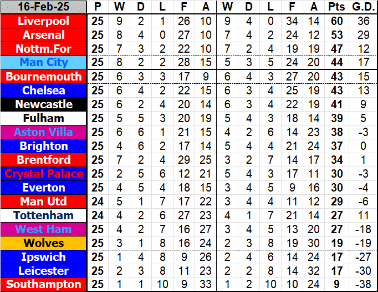Select the Nottm.For team name

(44, 49)
